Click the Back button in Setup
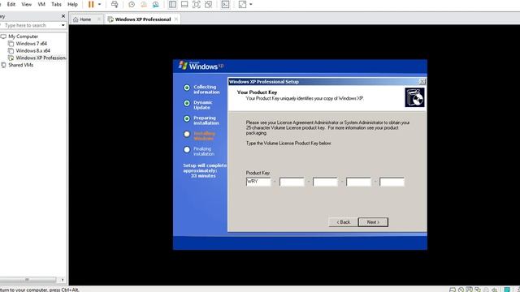Screen dimensions: 520x292 click(343, 222)
